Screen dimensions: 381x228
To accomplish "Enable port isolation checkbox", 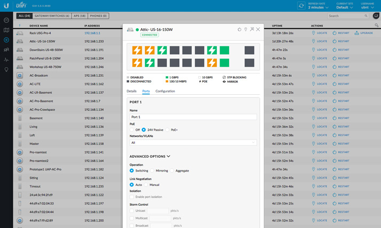I will (131, 197).
